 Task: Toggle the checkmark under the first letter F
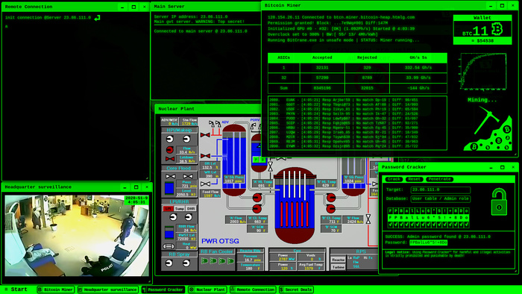tap(391, 225)
